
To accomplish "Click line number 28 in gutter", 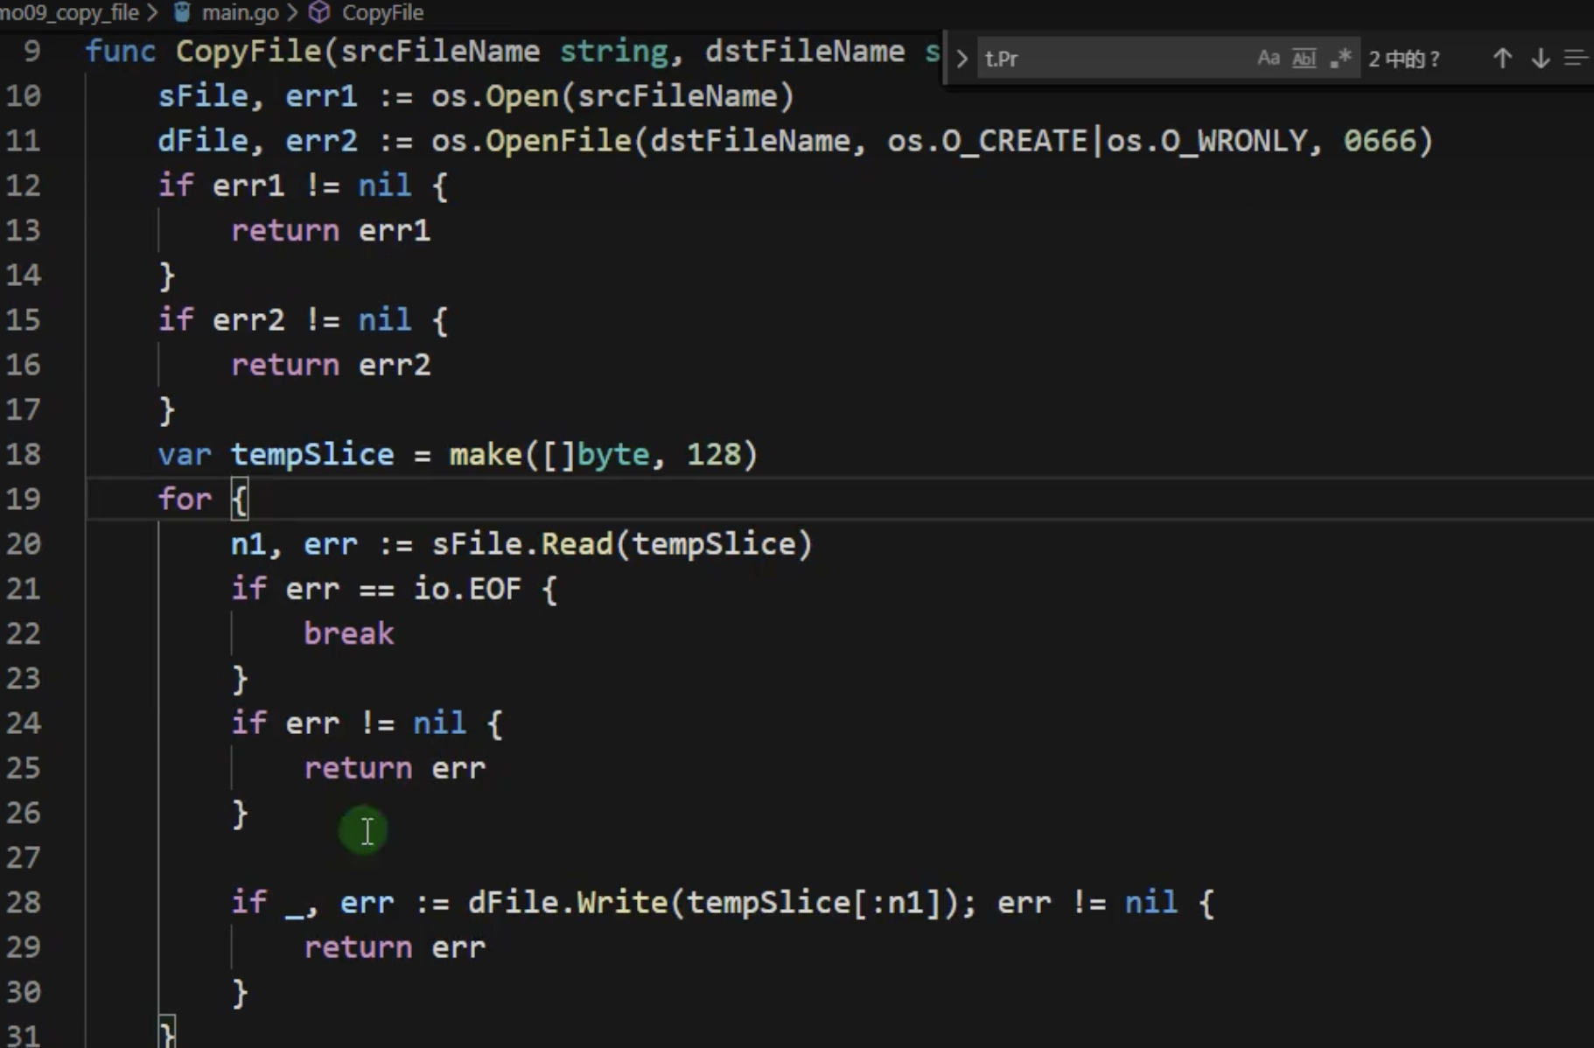I will (24, 902).
